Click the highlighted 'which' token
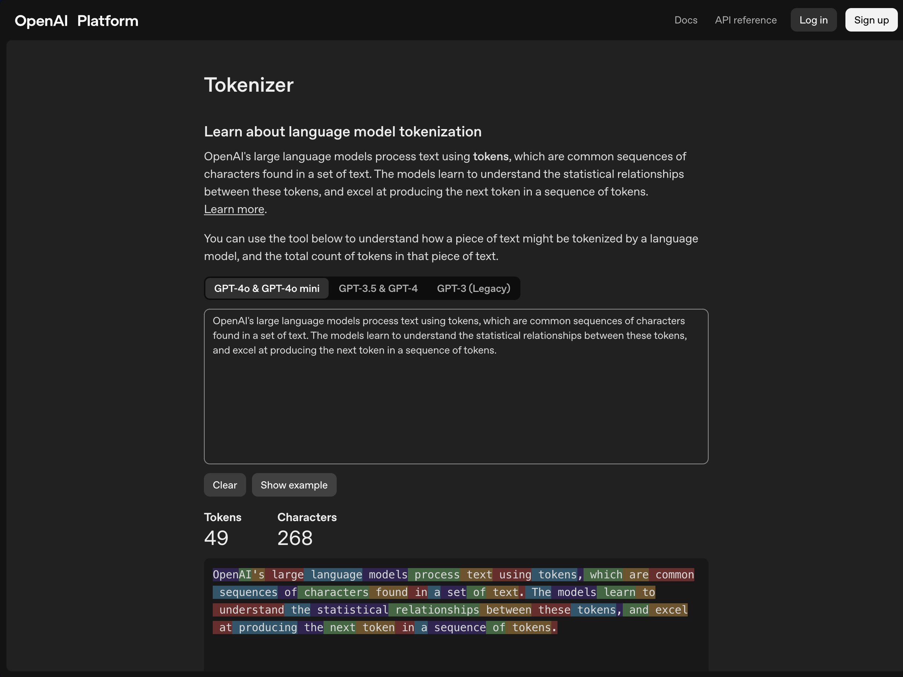 pos(603,575)
